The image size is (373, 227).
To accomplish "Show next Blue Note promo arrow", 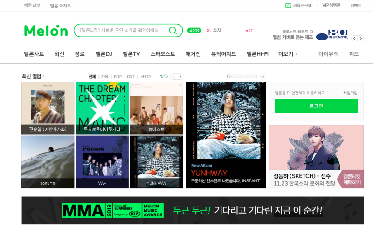I will coord(361,38).
